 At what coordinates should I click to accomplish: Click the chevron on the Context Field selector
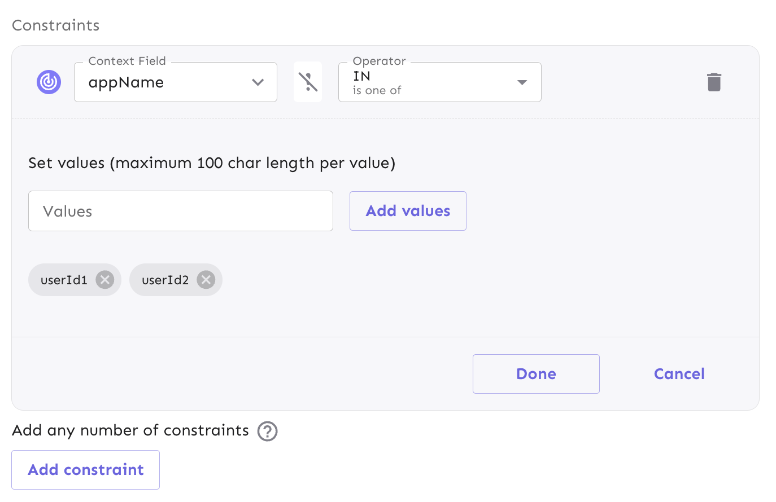[258, 82]
